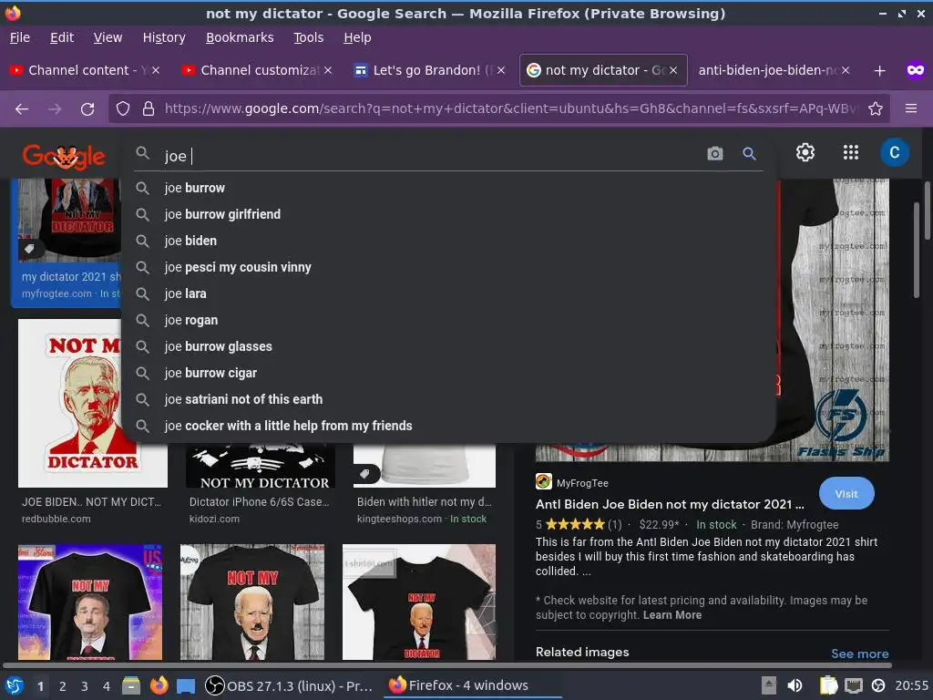The height and width of the screenshot is (700, 933).
Task: Pick the 'joe burrow glasses' suggestion
Action: pyautogui.click(x=449, y=346)
